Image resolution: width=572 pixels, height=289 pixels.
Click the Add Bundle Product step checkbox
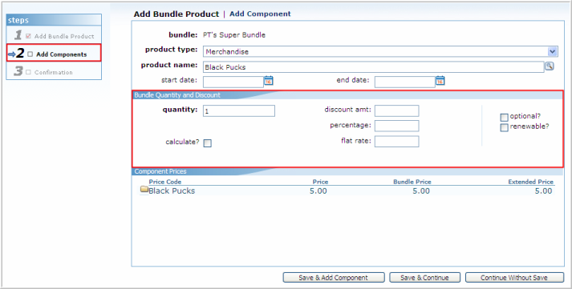tap(28, 36)
